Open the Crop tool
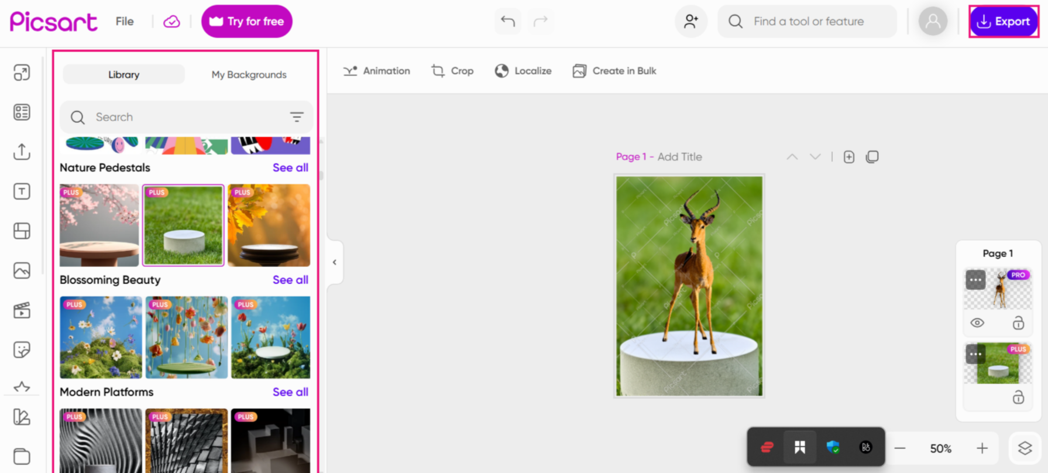This screenshot has width=1048, height=473. tap(452, 71)
